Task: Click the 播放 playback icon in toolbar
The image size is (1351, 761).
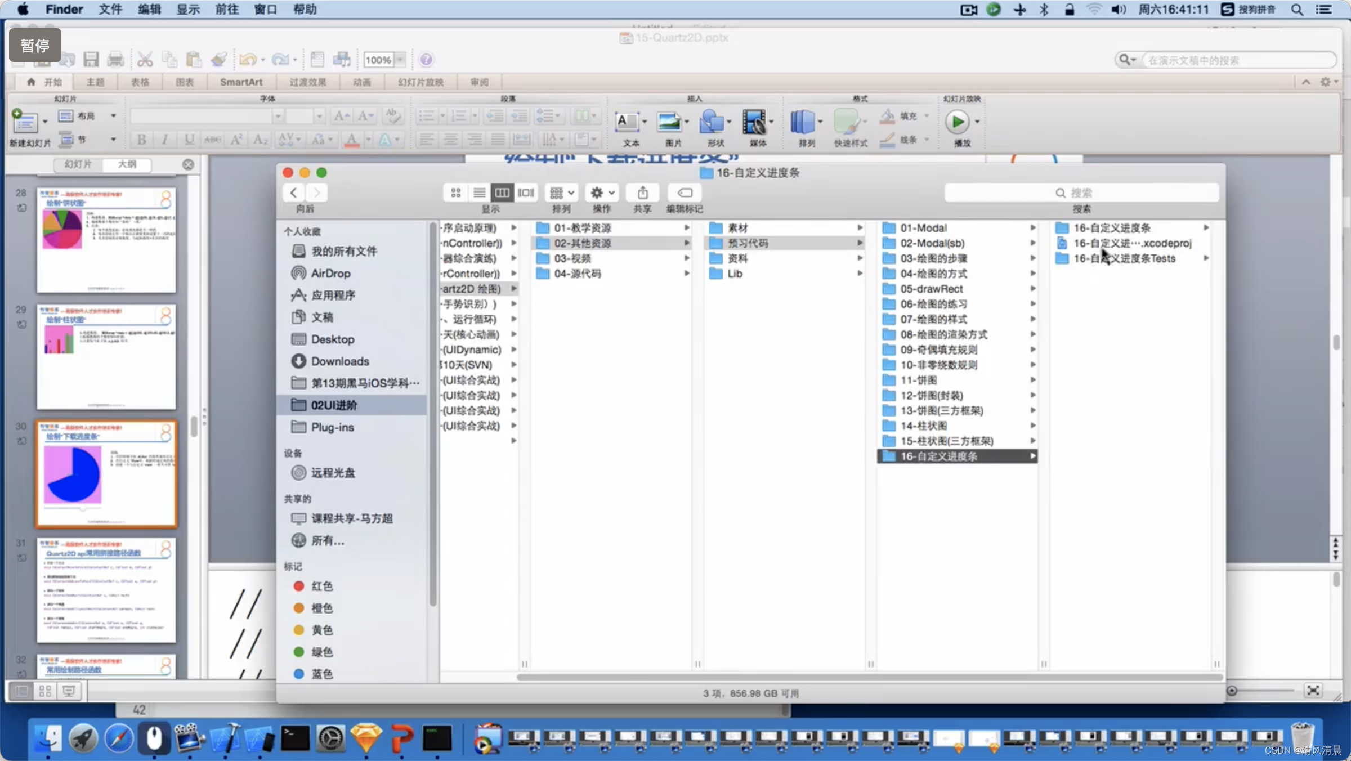Action: click(x=959, y=122)
